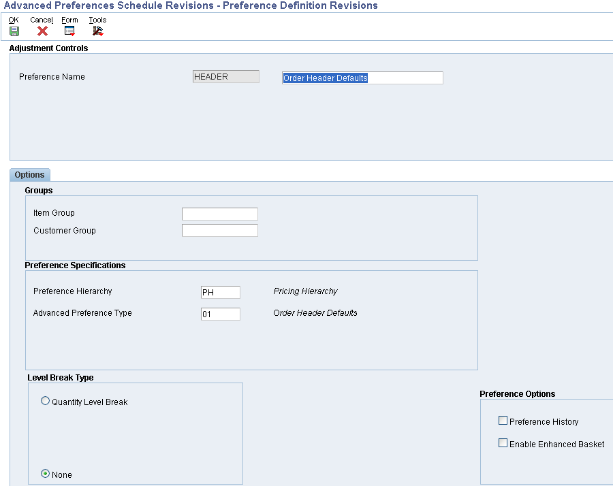Open the Form exit icon menu
Screen dimensions: 613x486
click(69, 31)
